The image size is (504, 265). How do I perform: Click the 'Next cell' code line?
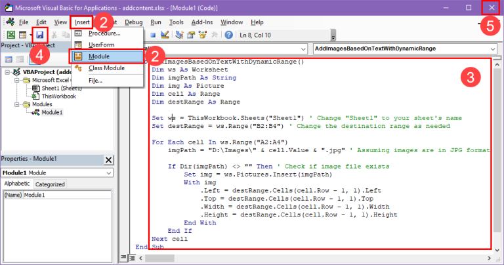click(169, 239)
